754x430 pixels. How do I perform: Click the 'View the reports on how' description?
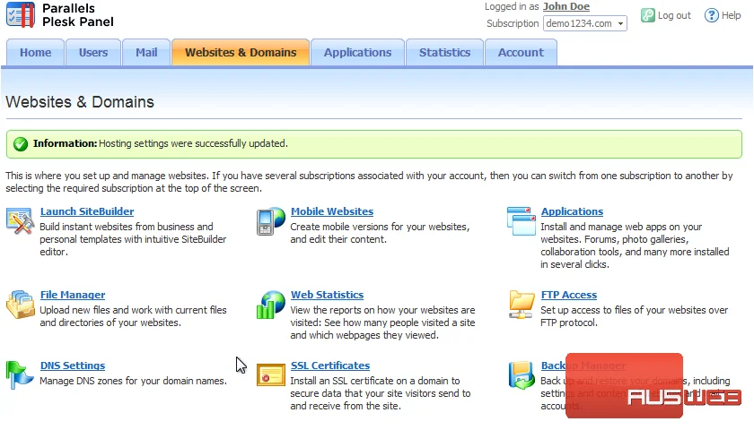pyautogui.click(x=382, y=323)
